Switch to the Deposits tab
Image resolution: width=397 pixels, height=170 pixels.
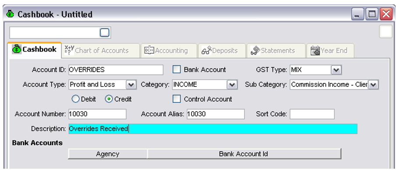[222, 51]
